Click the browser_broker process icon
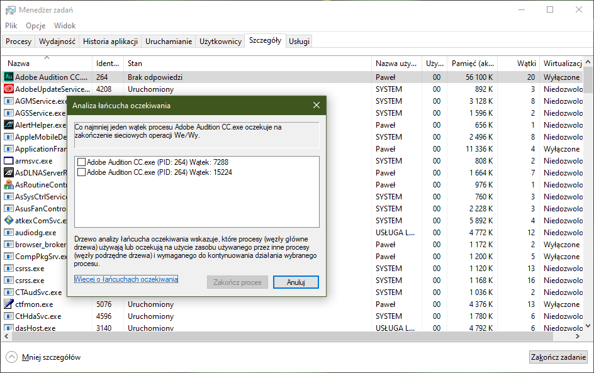The width and height of the screenshot is (594, 373). (9, 244)
